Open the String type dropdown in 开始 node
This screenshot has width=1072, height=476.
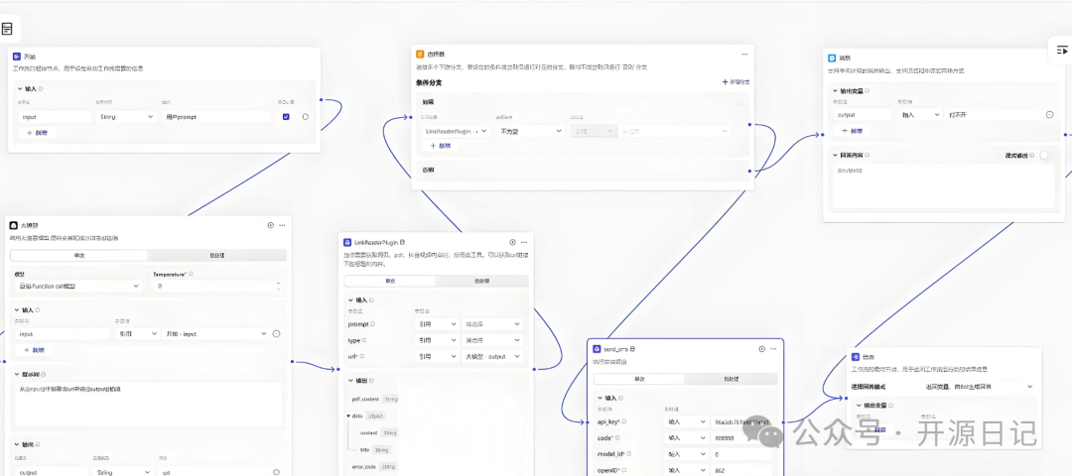click(127, 117)
